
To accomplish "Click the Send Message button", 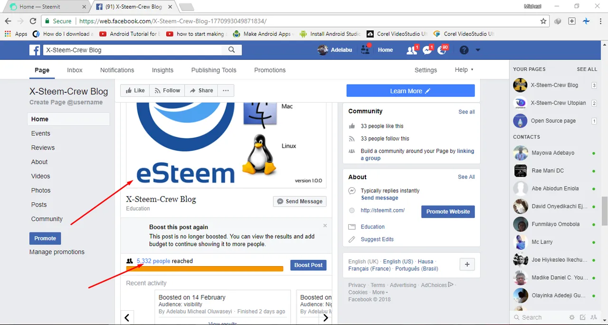I will (x=300, y=201).
